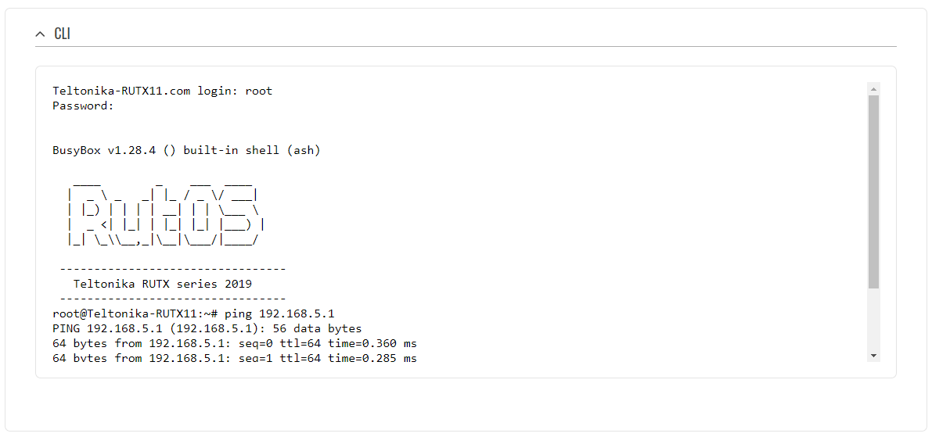This screenshot has height=437, width=932.
Task: Click the terminal scrollbar down arrow
Action: (873, 356)
